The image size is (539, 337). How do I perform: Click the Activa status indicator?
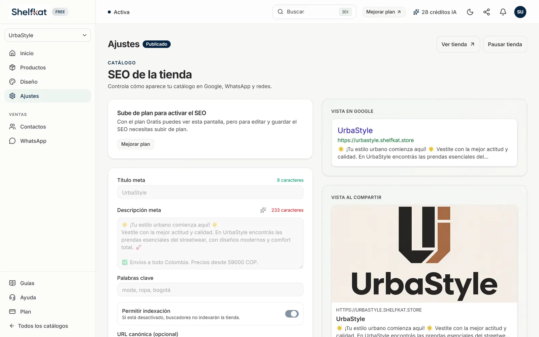pyautogui.click(x=119, y=12)
